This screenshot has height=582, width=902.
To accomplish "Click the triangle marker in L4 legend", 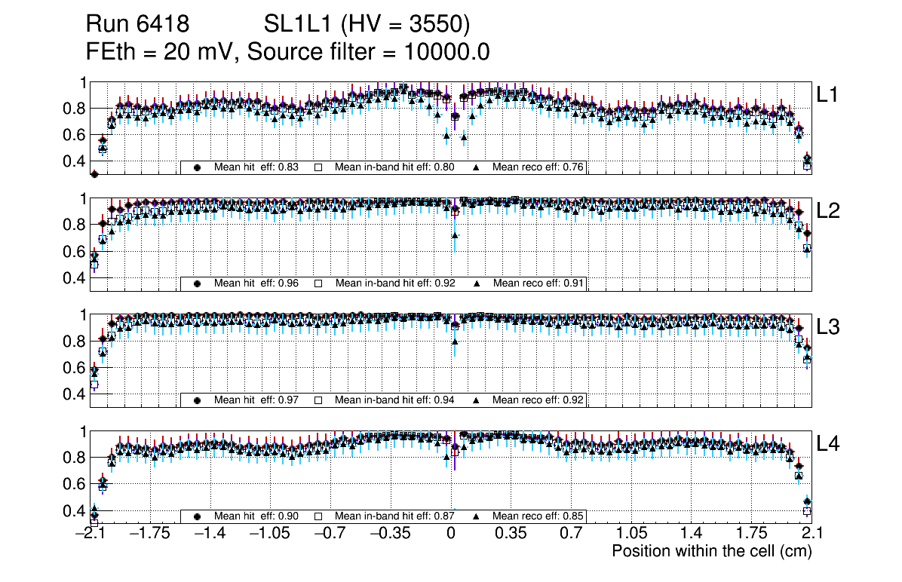I will [x=477, y=516].
